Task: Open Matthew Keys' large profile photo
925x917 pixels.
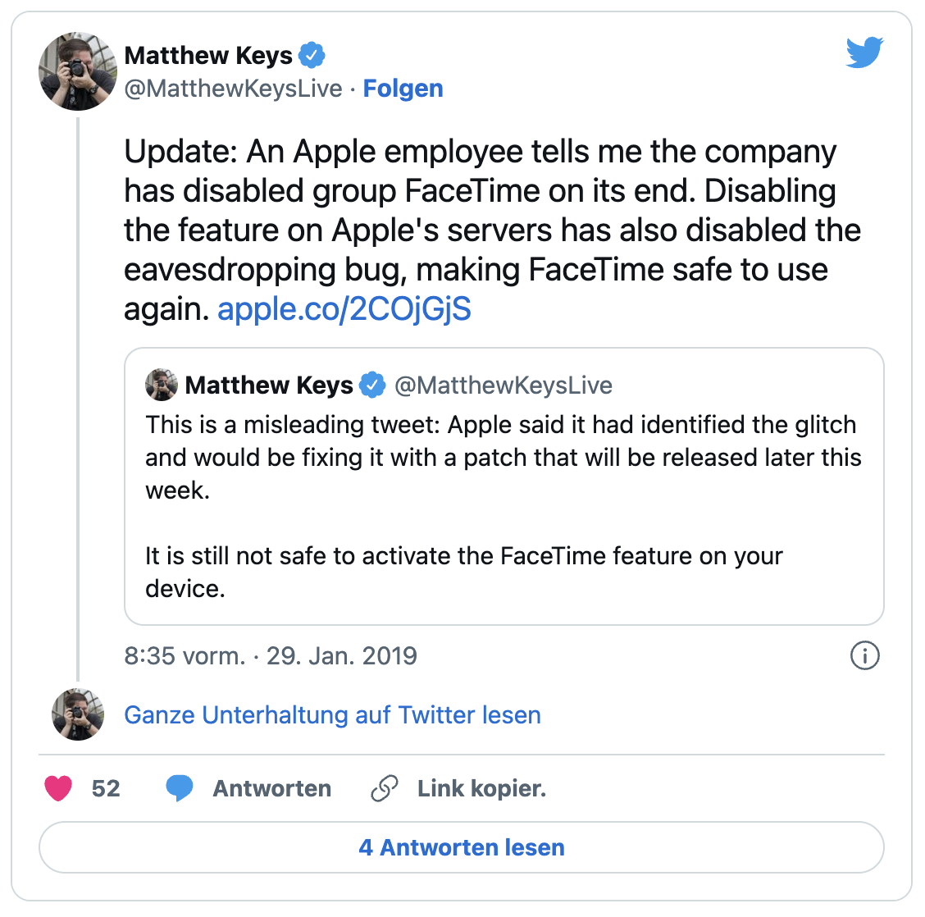Action: (x=78, y=71)
